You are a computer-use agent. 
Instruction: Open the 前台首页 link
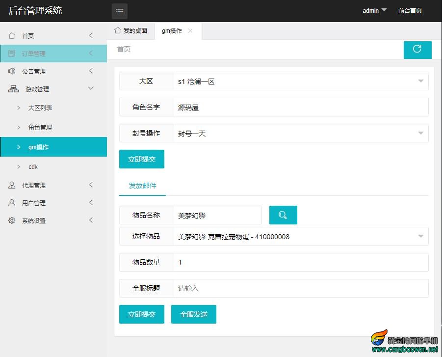pos(410,10)
